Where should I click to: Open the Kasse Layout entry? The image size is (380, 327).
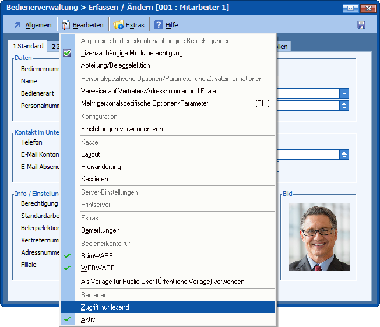click(90, 154)
